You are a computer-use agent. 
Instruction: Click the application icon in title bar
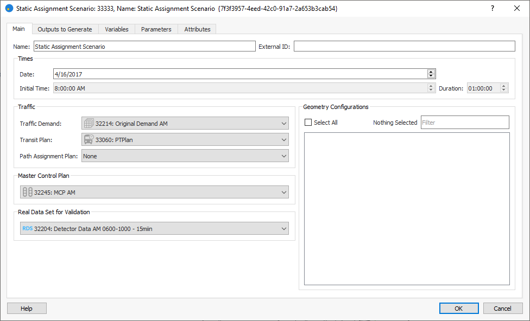tap(9, 9)
